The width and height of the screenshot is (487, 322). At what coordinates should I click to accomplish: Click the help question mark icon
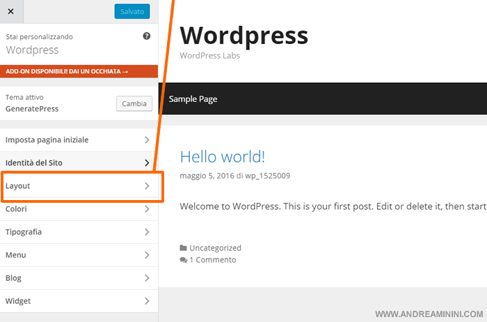pos(147,36)
